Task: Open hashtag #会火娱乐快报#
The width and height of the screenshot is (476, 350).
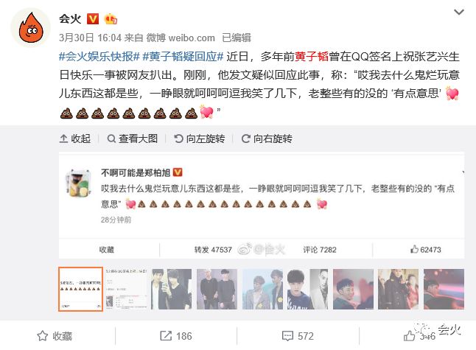Action: 99,57
